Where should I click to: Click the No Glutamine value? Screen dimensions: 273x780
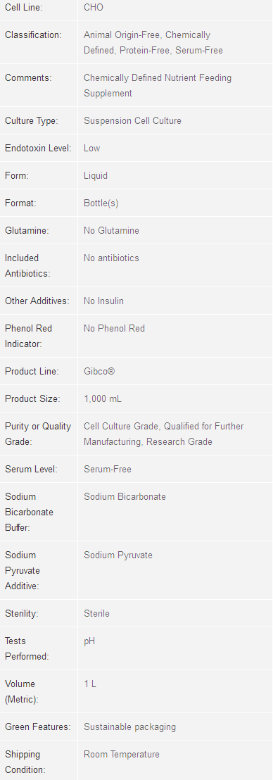[x=111, y=231]
